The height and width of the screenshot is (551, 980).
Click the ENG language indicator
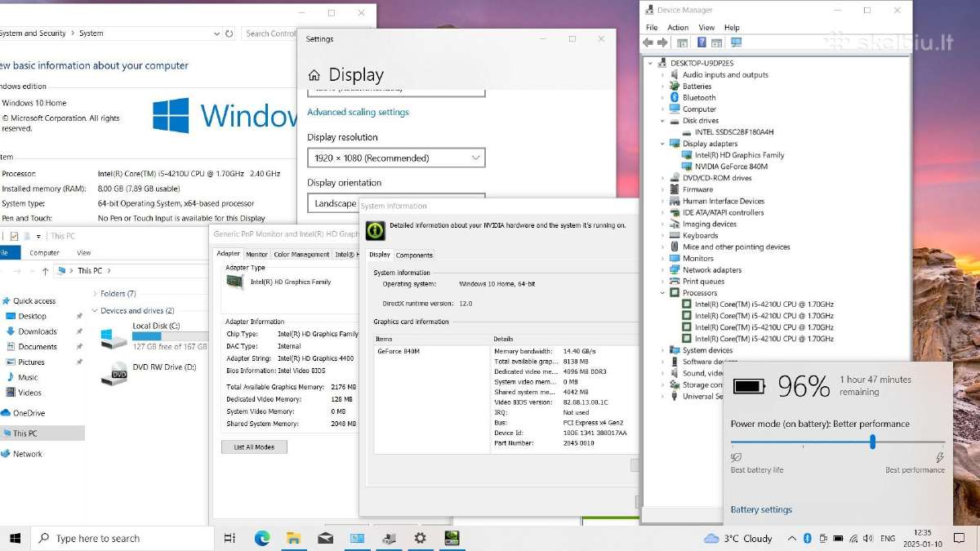coord(888,538)
